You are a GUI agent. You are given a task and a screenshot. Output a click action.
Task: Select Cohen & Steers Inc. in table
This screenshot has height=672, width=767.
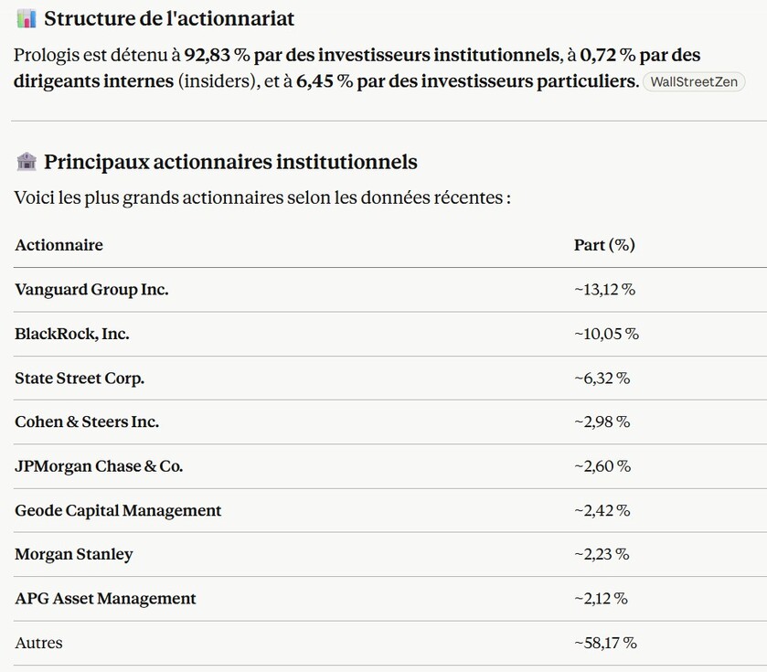(x=87, y=421)
